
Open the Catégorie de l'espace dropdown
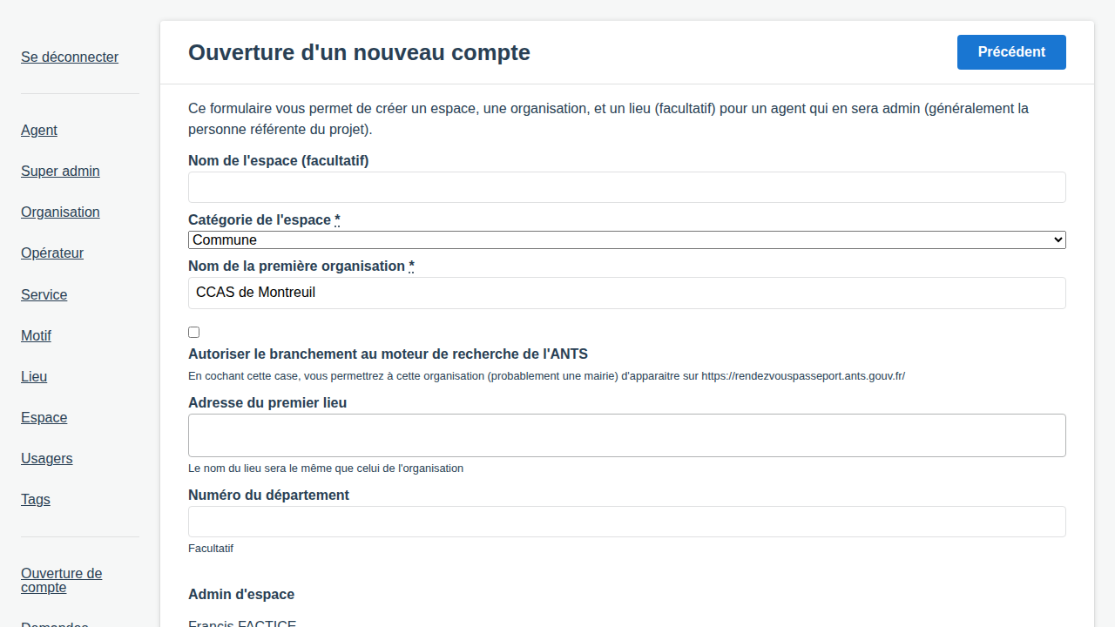pos(626,239)
